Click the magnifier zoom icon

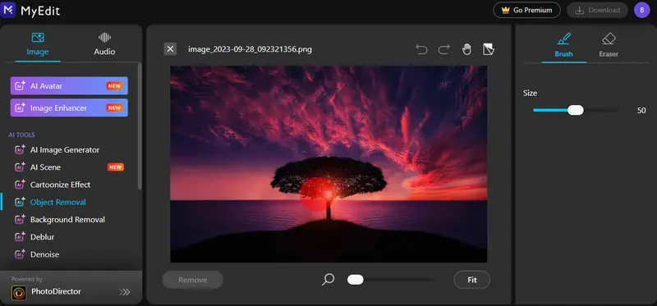[328, 279]
